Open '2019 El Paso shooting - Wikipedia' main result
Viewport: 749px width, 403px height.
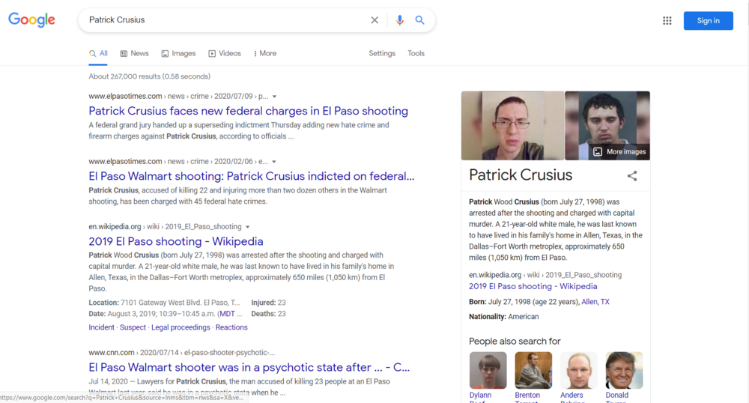tap(176, 241)
